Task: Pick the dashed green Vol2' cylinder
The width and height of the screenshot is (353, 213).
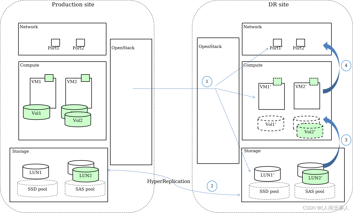Action: coord(310,131)
